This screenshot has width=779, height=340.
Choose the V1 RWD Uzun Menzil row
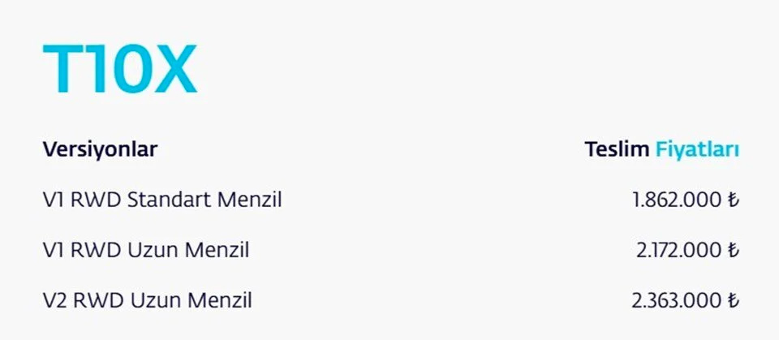145,250
